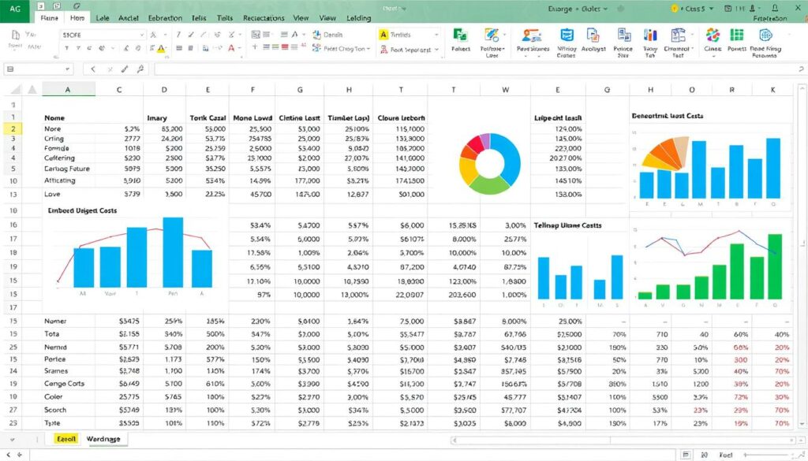The width and height of the screenshot is (808, 461).
Task: Select the Eseoll sheet tab
Action: 66,439
